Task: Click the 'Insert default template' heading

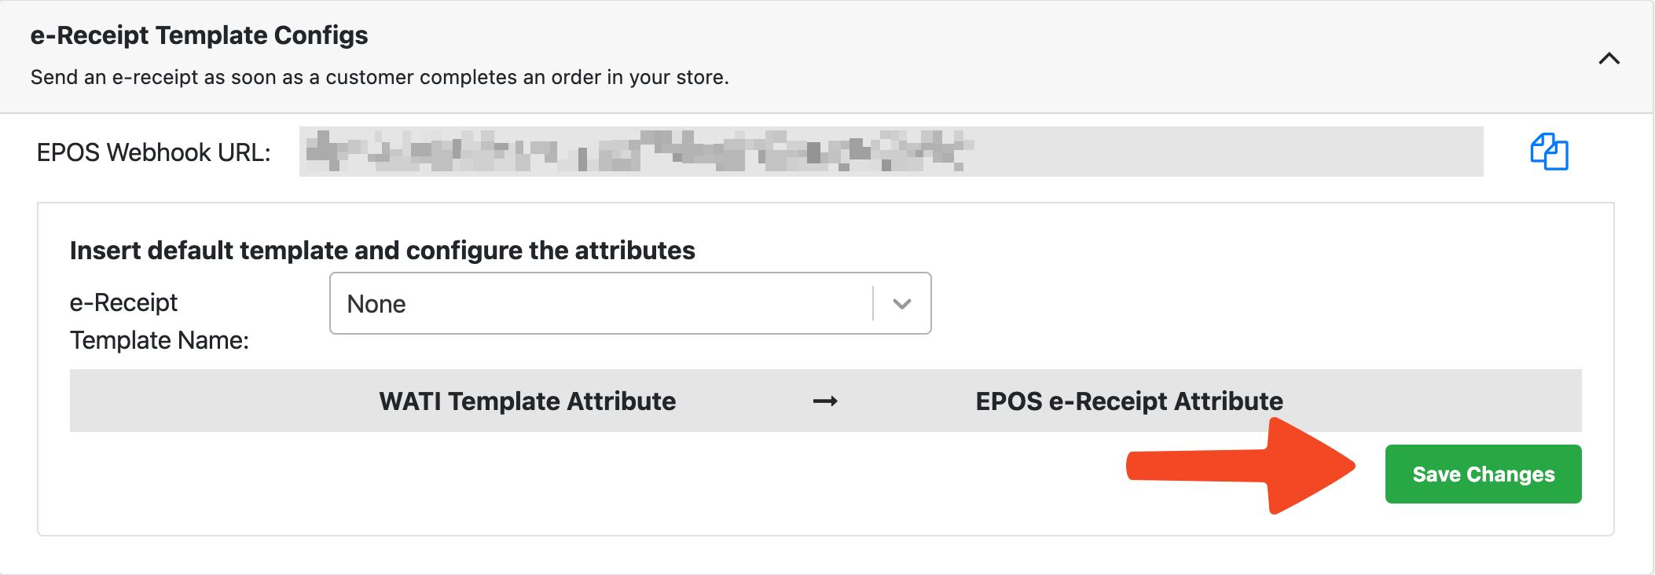Action: pos(382,251)
